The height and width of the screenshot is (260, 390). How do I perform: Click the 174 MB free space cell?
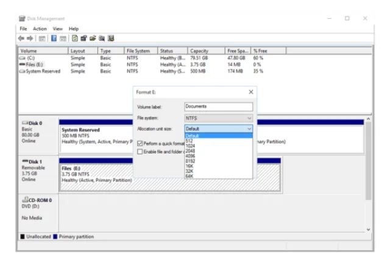point(235,71)
